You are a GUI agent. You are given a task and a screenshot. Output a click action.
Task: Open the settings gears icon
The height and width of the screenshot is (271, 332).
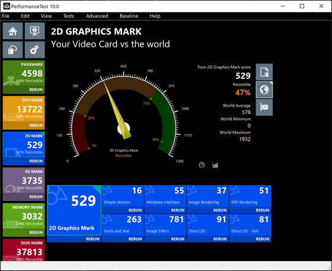pyautogui.click(x=35, y=50)
